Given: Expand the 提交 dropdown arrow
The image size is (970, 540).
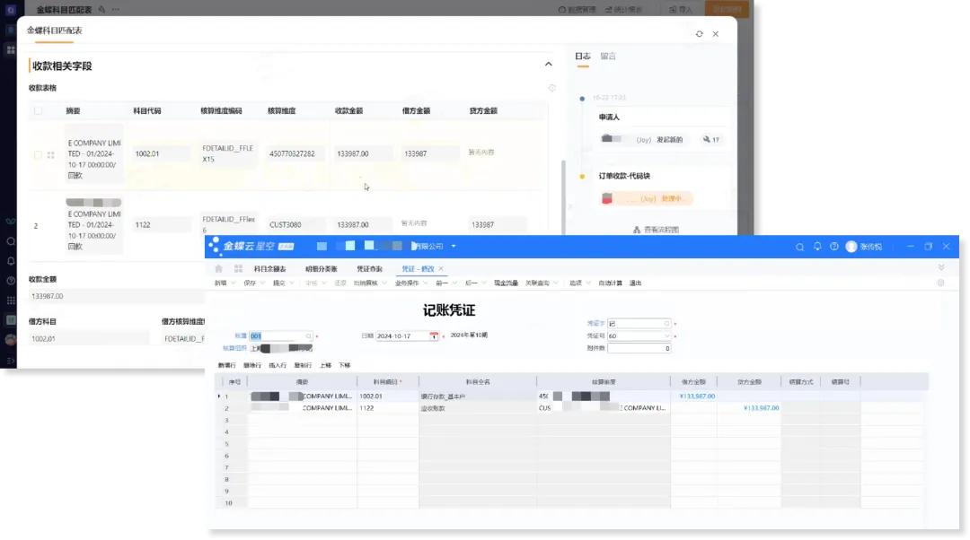Looking at the screenshot, I should coord(292,283).
